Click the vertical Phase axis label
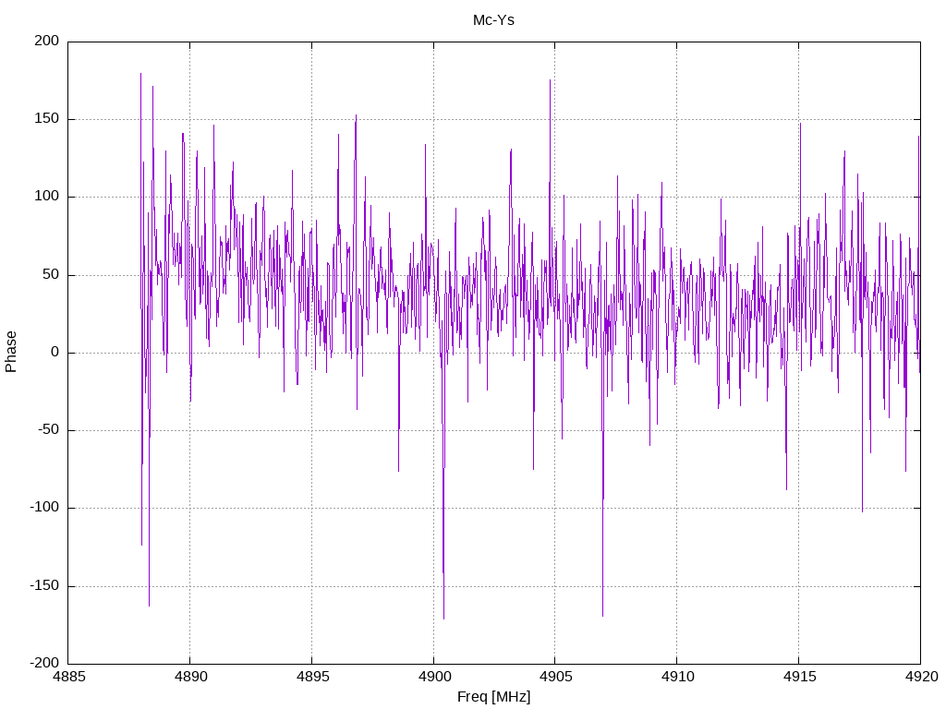946x709 pixels. (11, 352)
